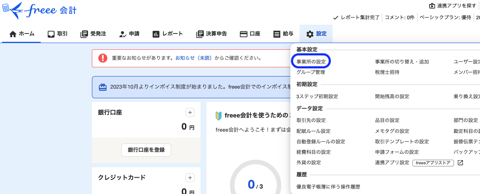The image size is (480, 194).
Task: Open 税理士招待 option
Action: pos(387,72)
